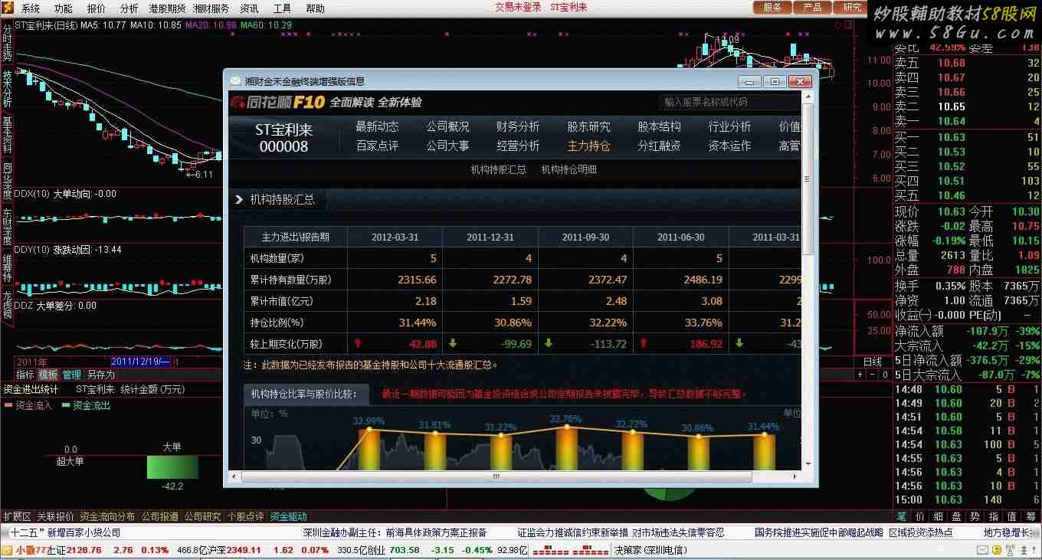Click the plus zoom icon below 日线
Viewport: 1042px width, 560px height.
pos(860,375)
